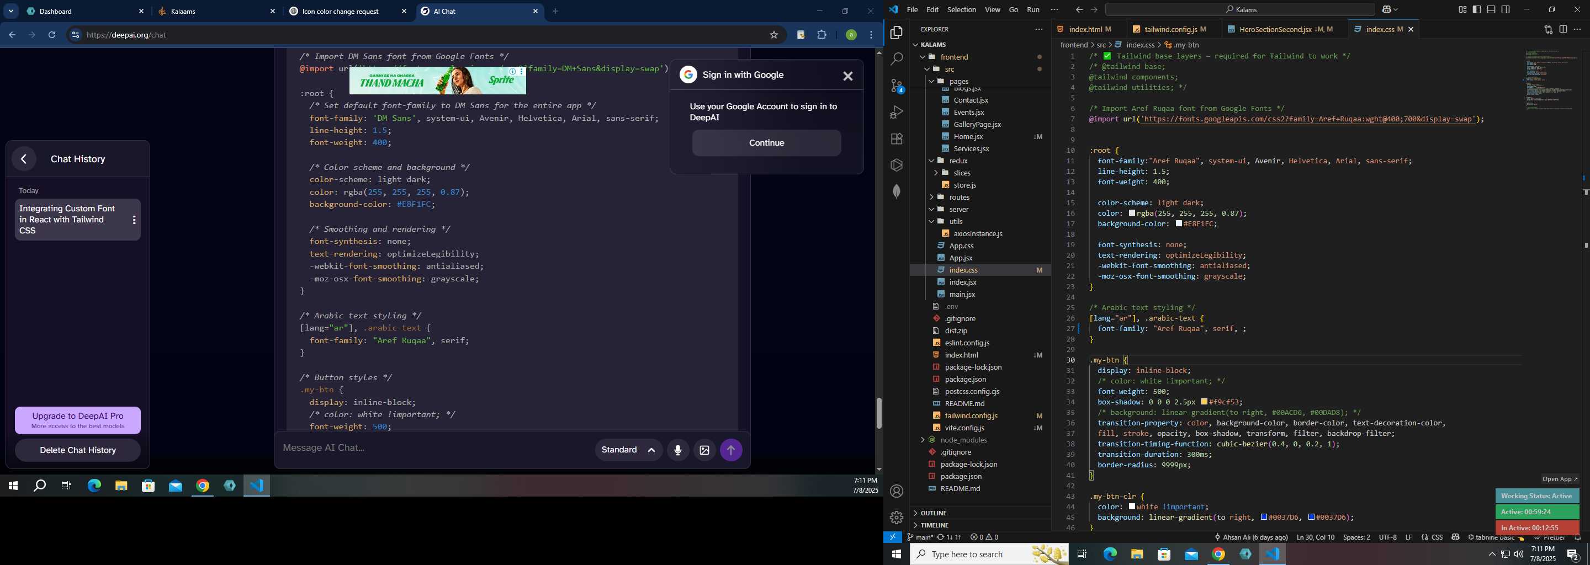Open the options menu for the chat history item

tap(134, 220)
